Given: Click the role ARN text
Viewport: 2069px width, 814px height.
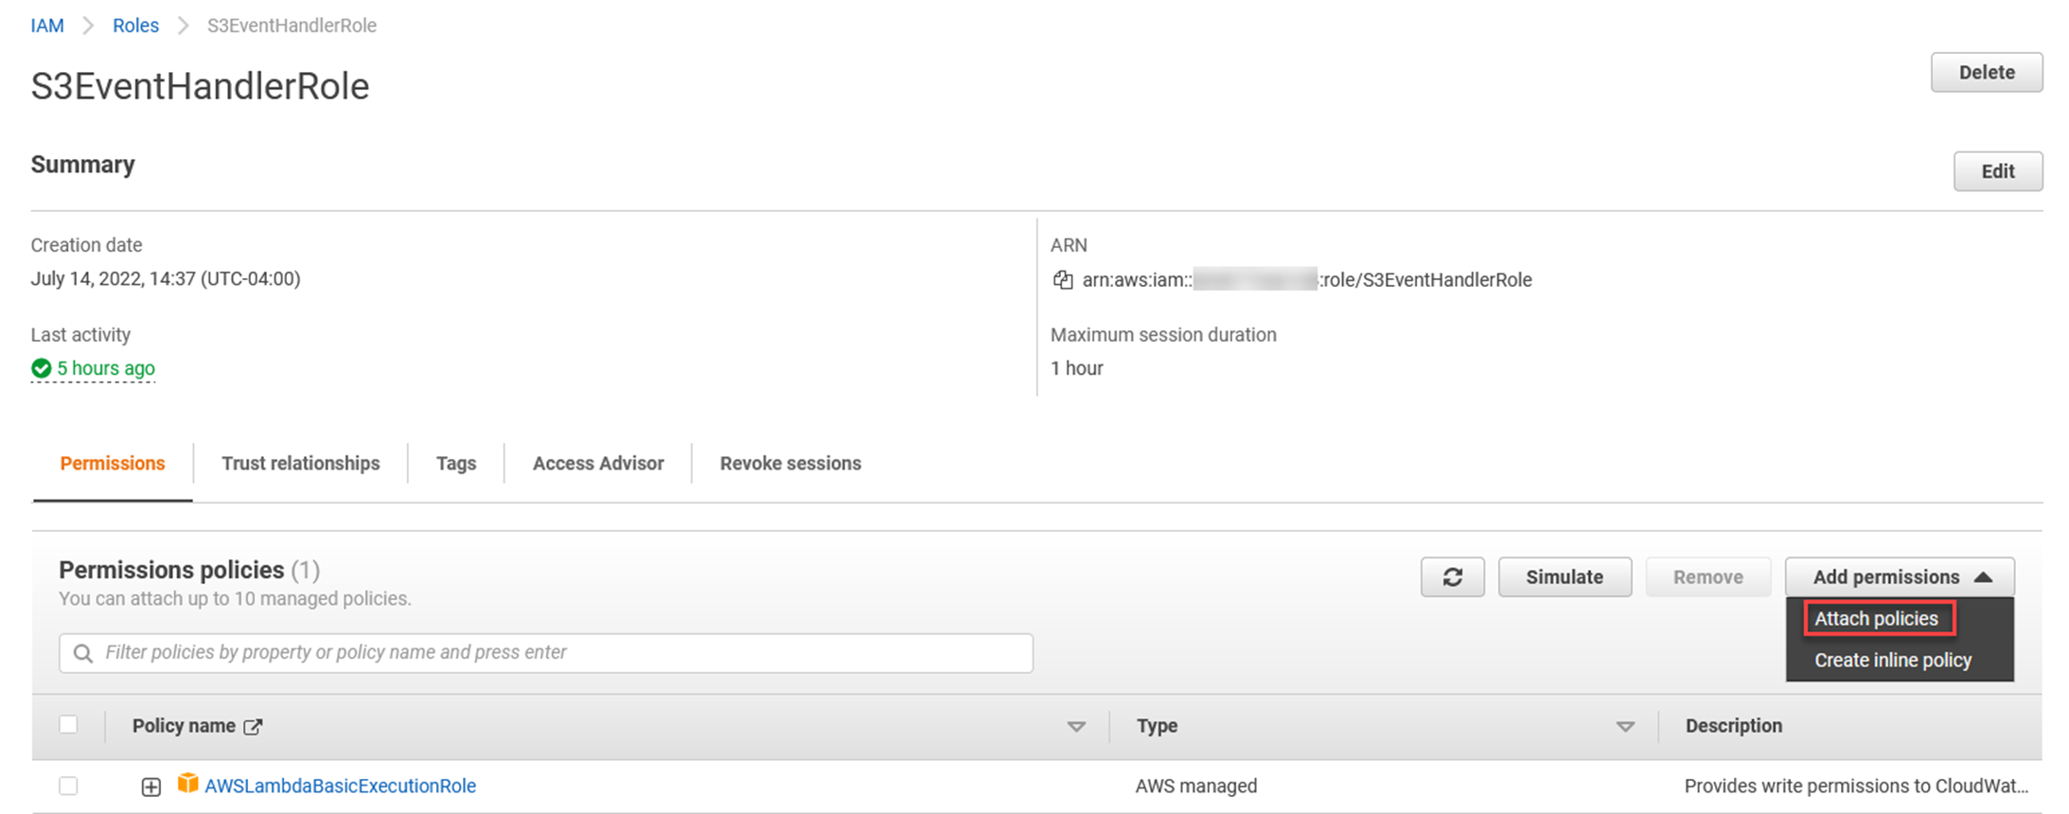Looking at the screenshot, I should tap(1307, 280).
